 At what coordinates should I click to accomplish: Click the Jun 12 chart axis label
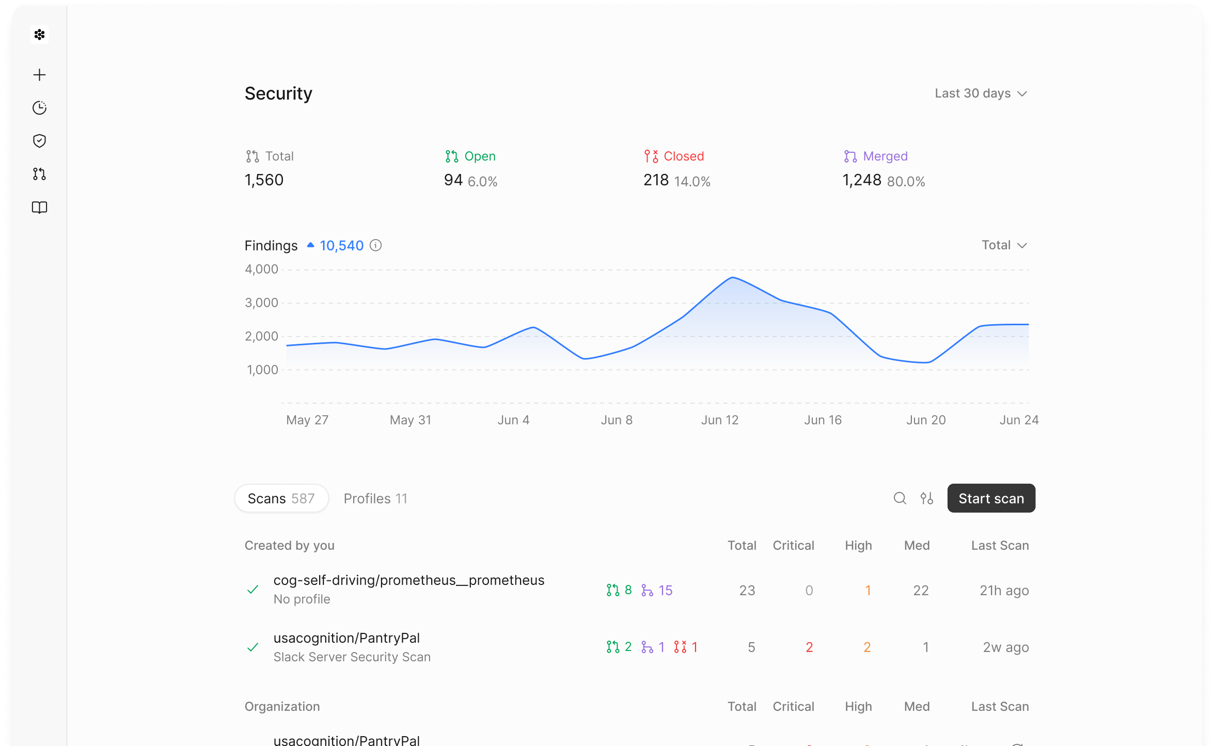pos(719,420)
